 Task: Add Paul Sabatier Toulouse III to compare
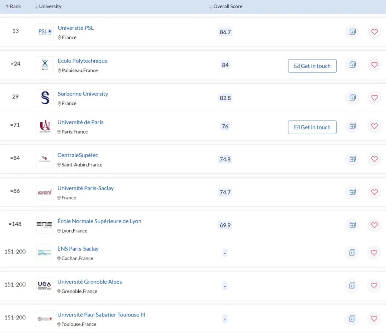click(352, 319)
